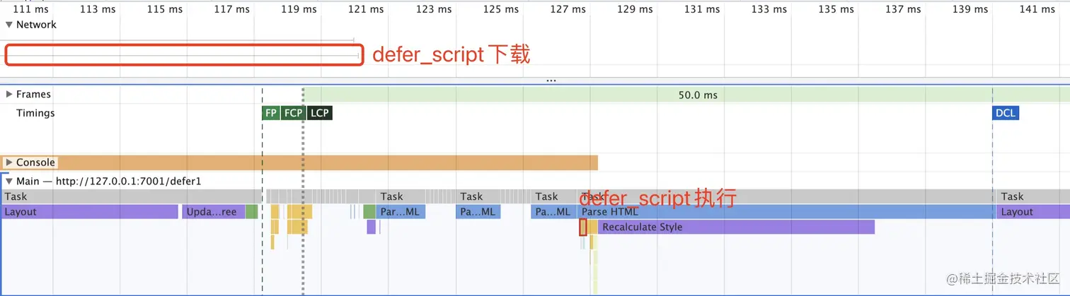Screen dimensions: 1070x296
Task: Collapse the Main thread track
Action: [x=9, y=182]
